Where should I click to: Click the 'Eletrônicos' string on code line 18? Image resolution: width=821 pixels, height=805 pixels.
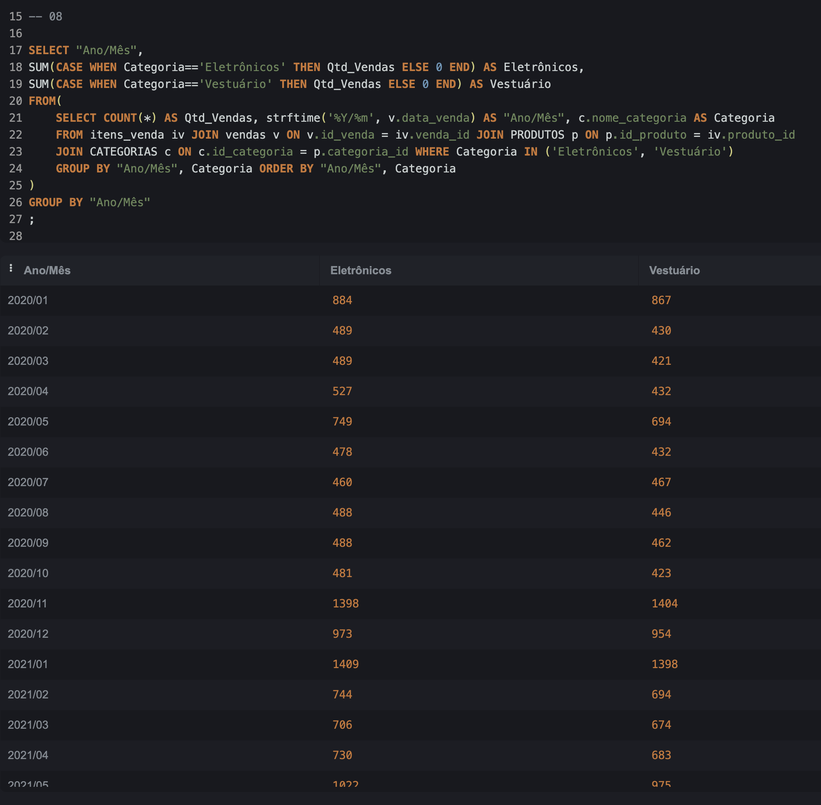[x=242, y=67]
